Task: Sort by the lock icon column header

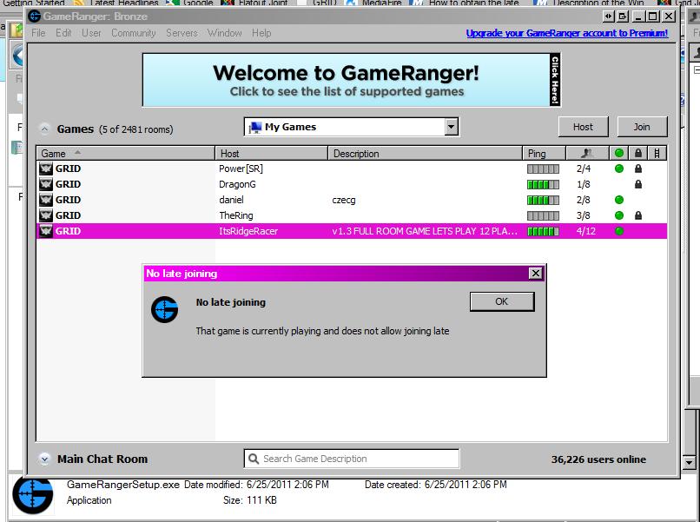Action: [638, 154]
